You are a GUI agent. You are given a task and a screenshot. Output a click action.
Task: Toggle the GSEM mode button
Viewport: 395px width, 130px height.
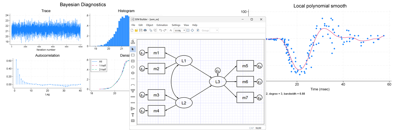coord(133,42)
